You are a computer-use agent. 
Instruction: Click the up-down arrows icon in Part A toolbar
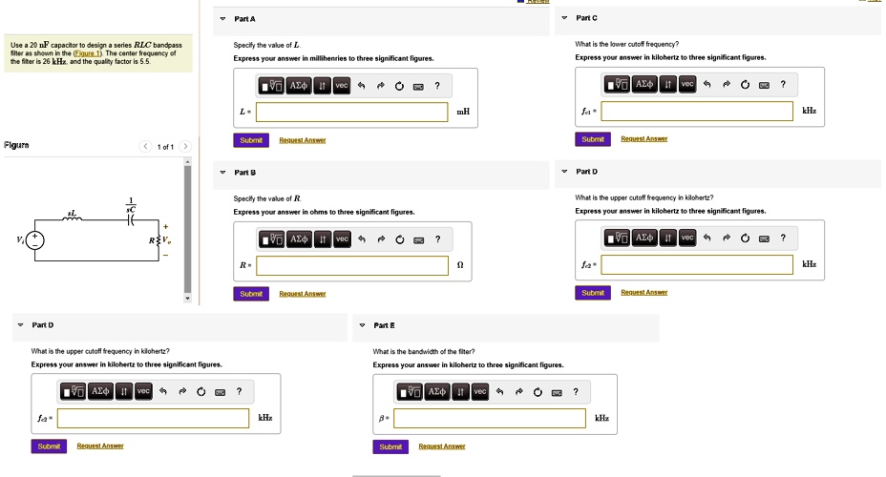click(x=324, y=87)
